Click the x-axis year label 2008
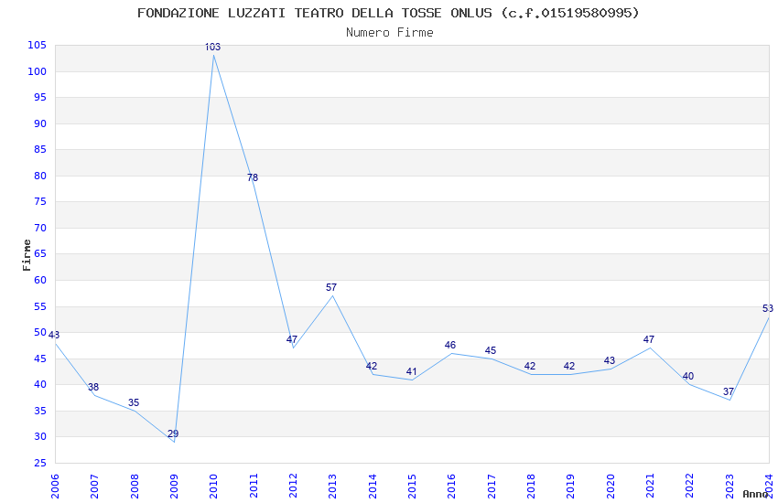The image size is (778, 503). pos(134,487)
